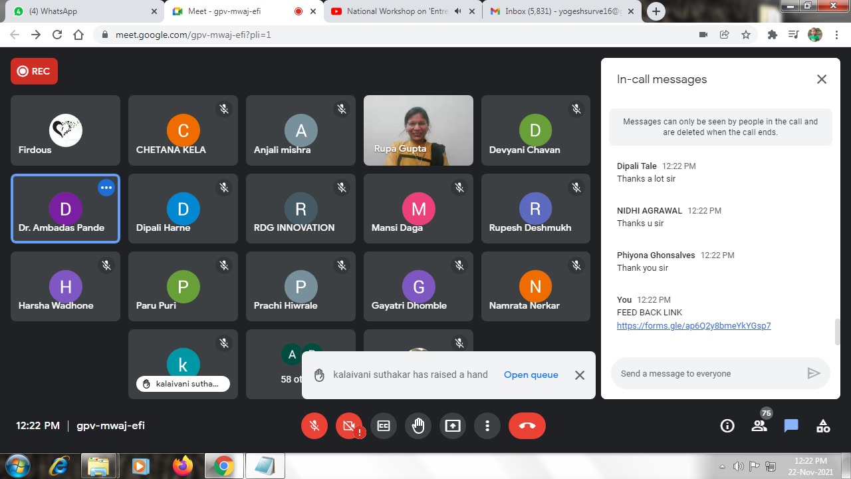Open options on Dr. Ambadas Pande tile
Screen dimensions: 851x479
pos(106,188)
